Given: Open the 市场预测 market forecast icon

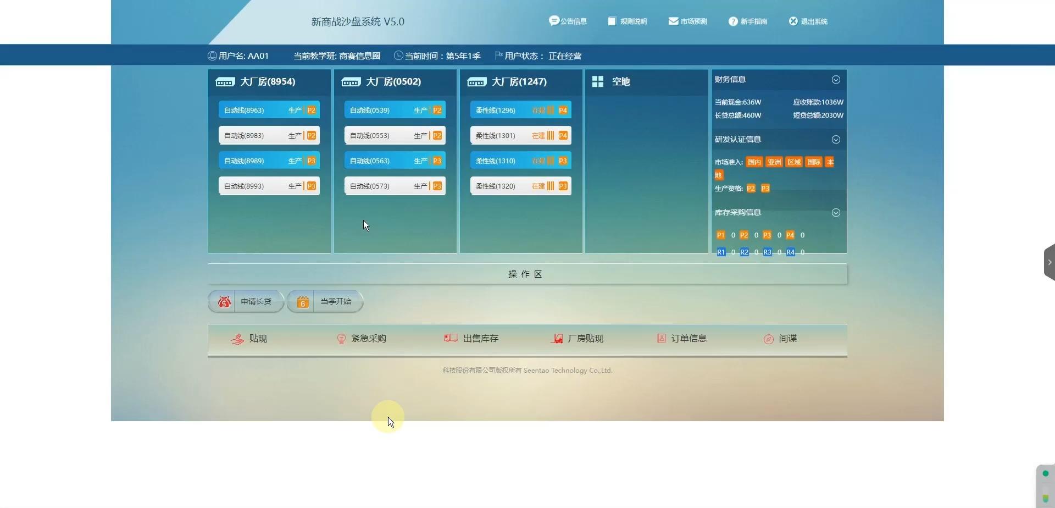Looking at the screenshot, I should (687, 21).
